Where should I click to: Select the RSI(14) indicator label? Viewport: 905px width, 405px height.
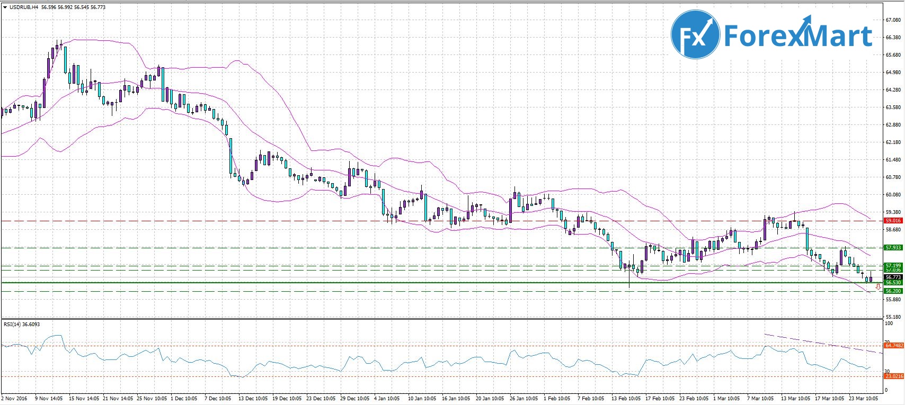pos(14,324)
